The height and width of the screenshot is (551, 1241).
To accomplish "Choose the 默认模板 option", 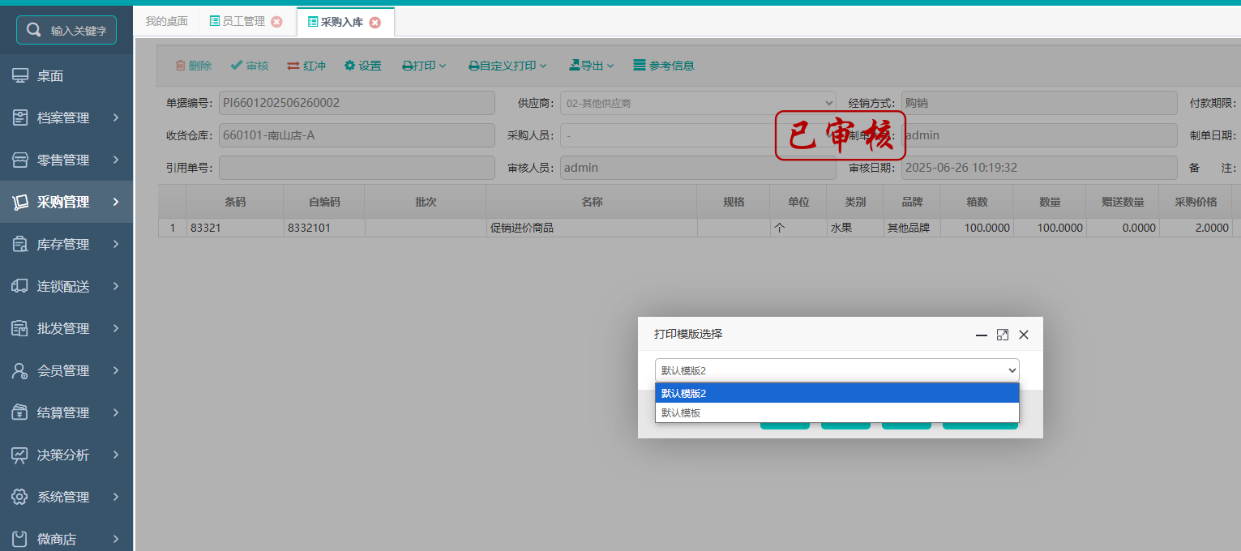I will click(837, 412).
